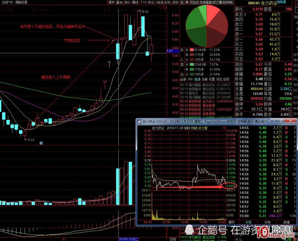This screenshot has height=241, width=298.
Task: Open the 数值 tab
Action: click(x=286, y=222)
